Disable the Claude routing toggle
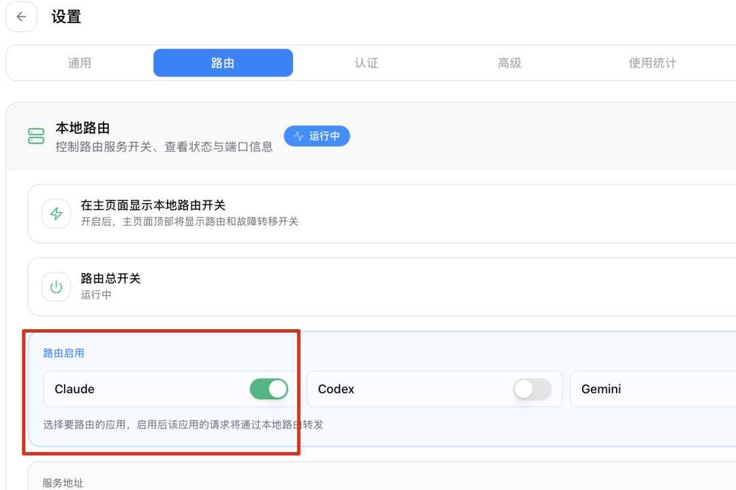 [x=269, y=389]
